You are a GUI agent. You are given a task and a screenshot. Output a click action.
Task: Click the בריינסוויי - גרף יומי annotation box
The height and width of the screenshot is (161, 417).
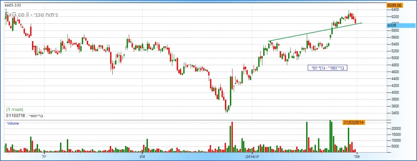point(327,68)
